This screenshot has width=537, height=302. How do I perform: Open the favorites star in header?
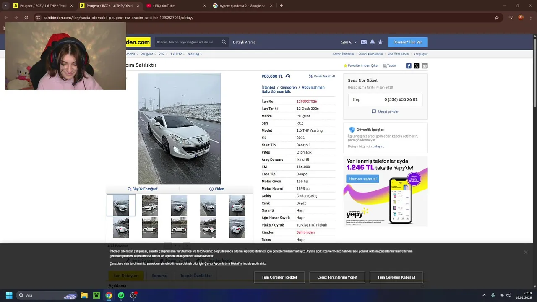click(380, 42)
